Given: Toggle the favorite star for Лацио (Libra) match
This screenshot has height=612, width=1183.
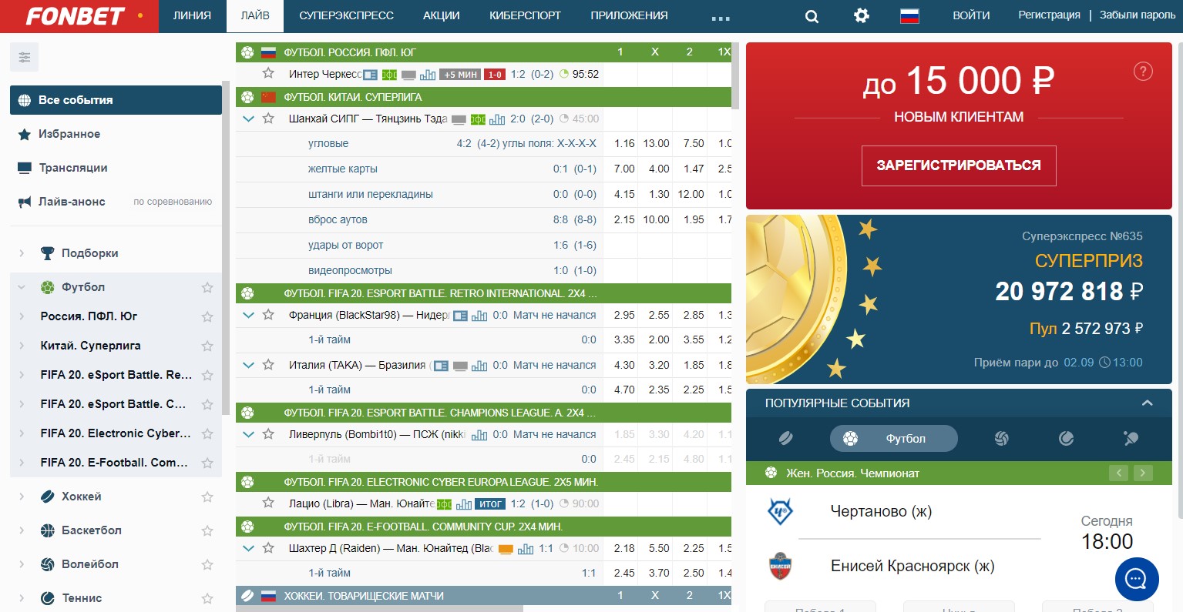Looking at the screenshot, I should pos(268,503).
